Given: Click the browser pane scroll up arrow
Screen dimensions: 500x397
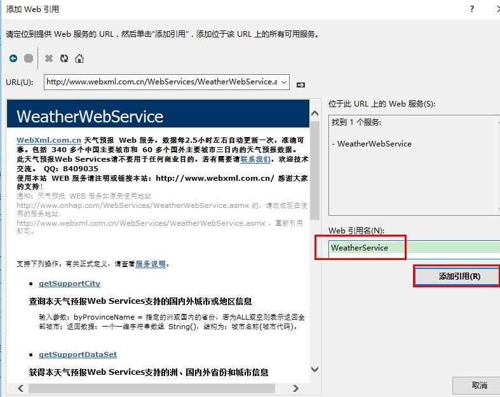Looking at the screenshot, I should (314, 114).
